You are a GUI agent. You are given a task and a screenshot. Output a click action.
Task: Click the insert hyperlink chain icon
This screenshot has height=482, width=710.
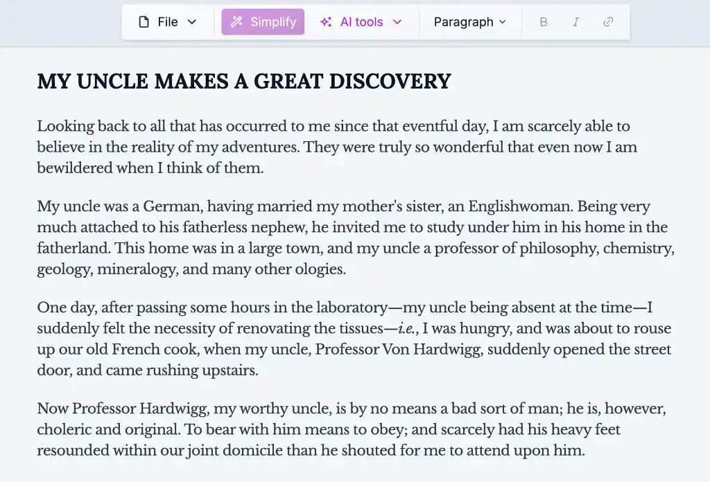pos(608,21)
